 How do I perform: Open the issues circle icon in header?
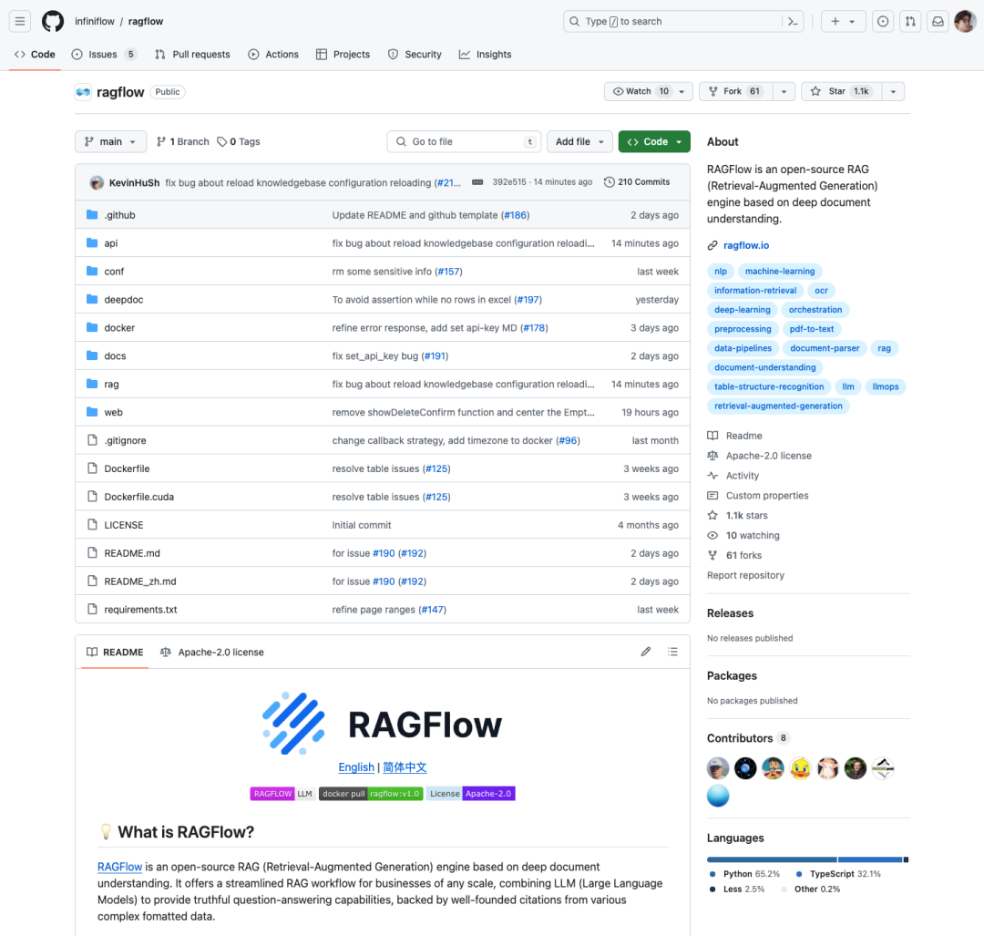pyautogui.click(x=883, y=21)
